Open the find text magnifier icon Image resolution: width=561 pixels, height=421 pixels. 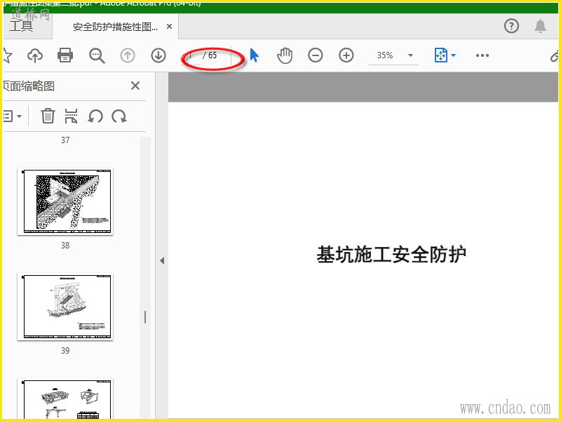tap(97, 56)
